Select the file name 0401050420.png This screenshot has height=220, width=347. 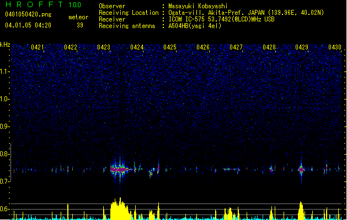[28, 14]
